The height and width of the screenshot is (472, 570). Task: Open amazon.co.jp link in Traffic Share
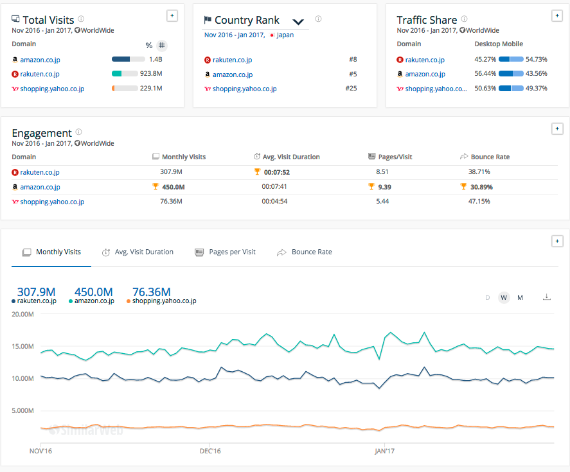[x=425, y=74]
